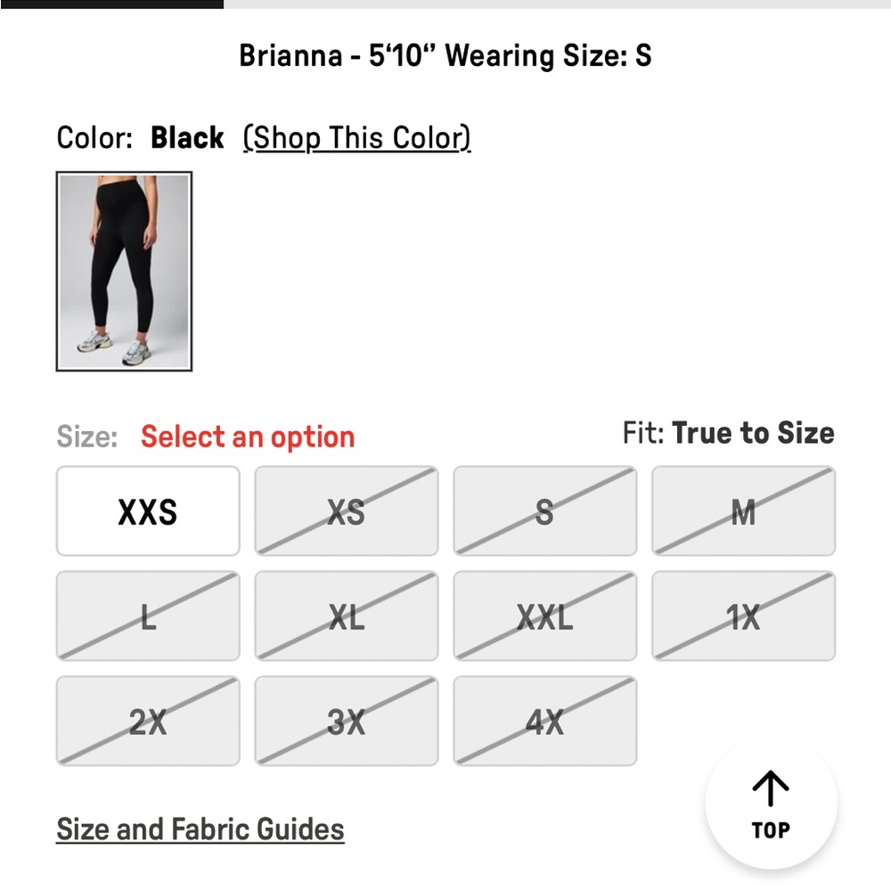
Task: Click the Brianna model caption heading
Action: (x=445, y=55)
